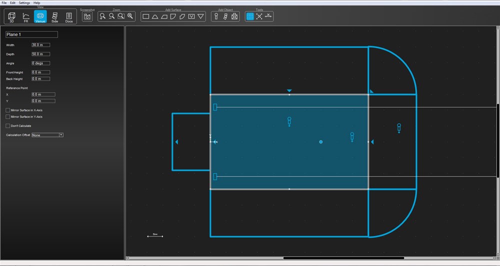
Task: Toggle the grid display tool
Action: point(250,16)
